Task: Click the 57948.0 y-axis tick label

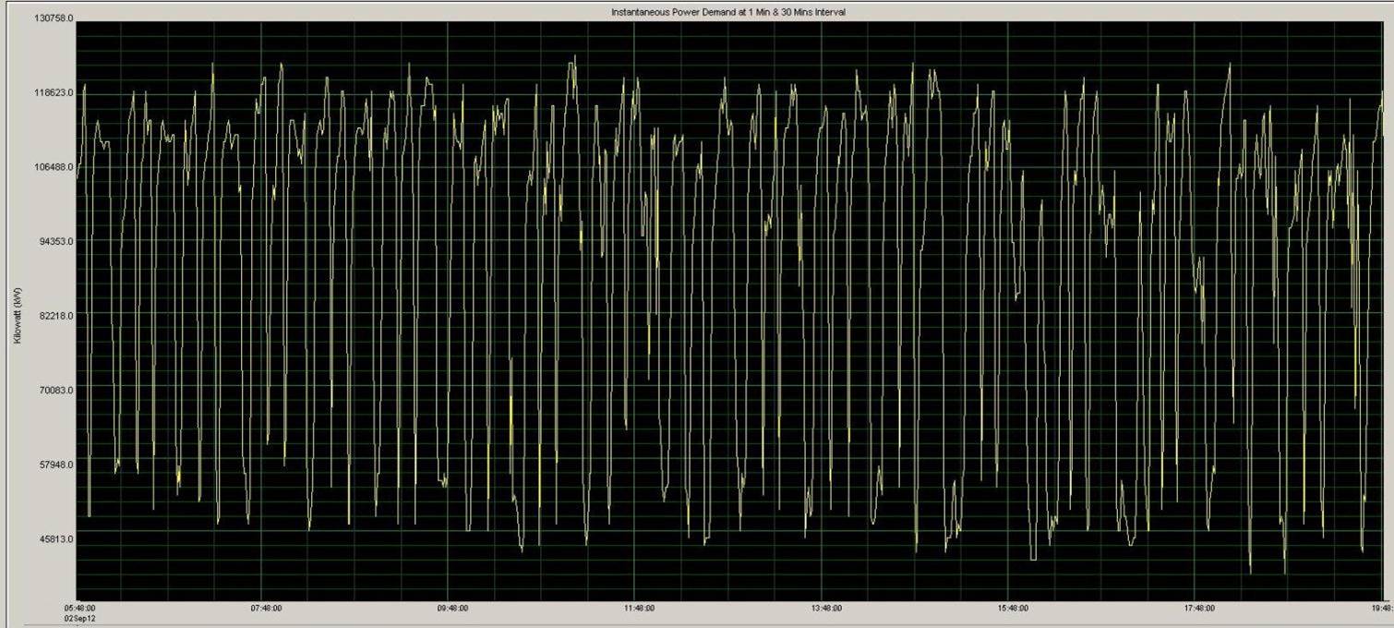Action: (55, 465)
